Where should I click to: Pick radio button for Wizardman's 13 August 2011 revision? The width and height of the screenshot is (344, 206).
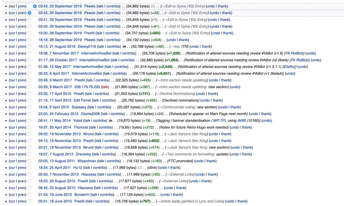29,161
